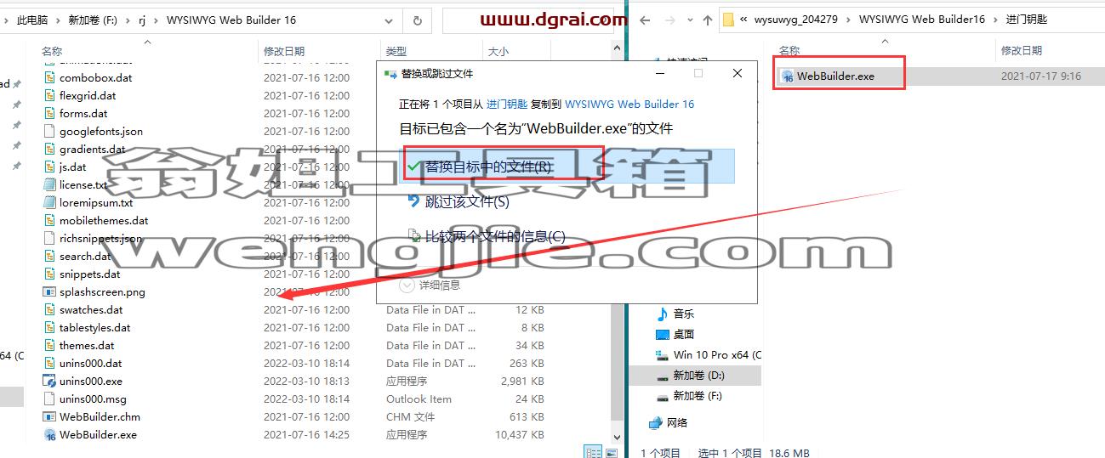
Task: Open 音乐 Music in the navigation pane
Action: point(684,314)
